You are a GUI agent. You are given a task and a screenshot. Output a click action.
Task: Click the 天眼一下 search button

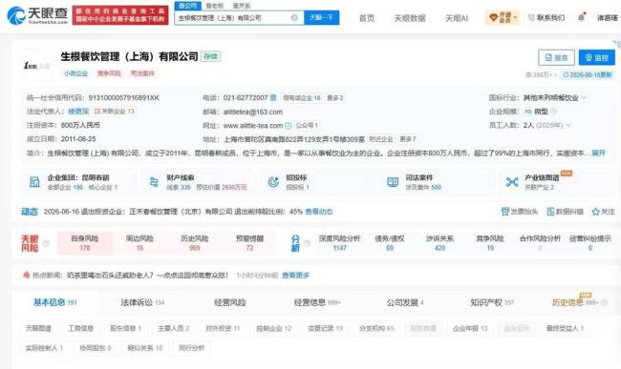pos(321,18)
